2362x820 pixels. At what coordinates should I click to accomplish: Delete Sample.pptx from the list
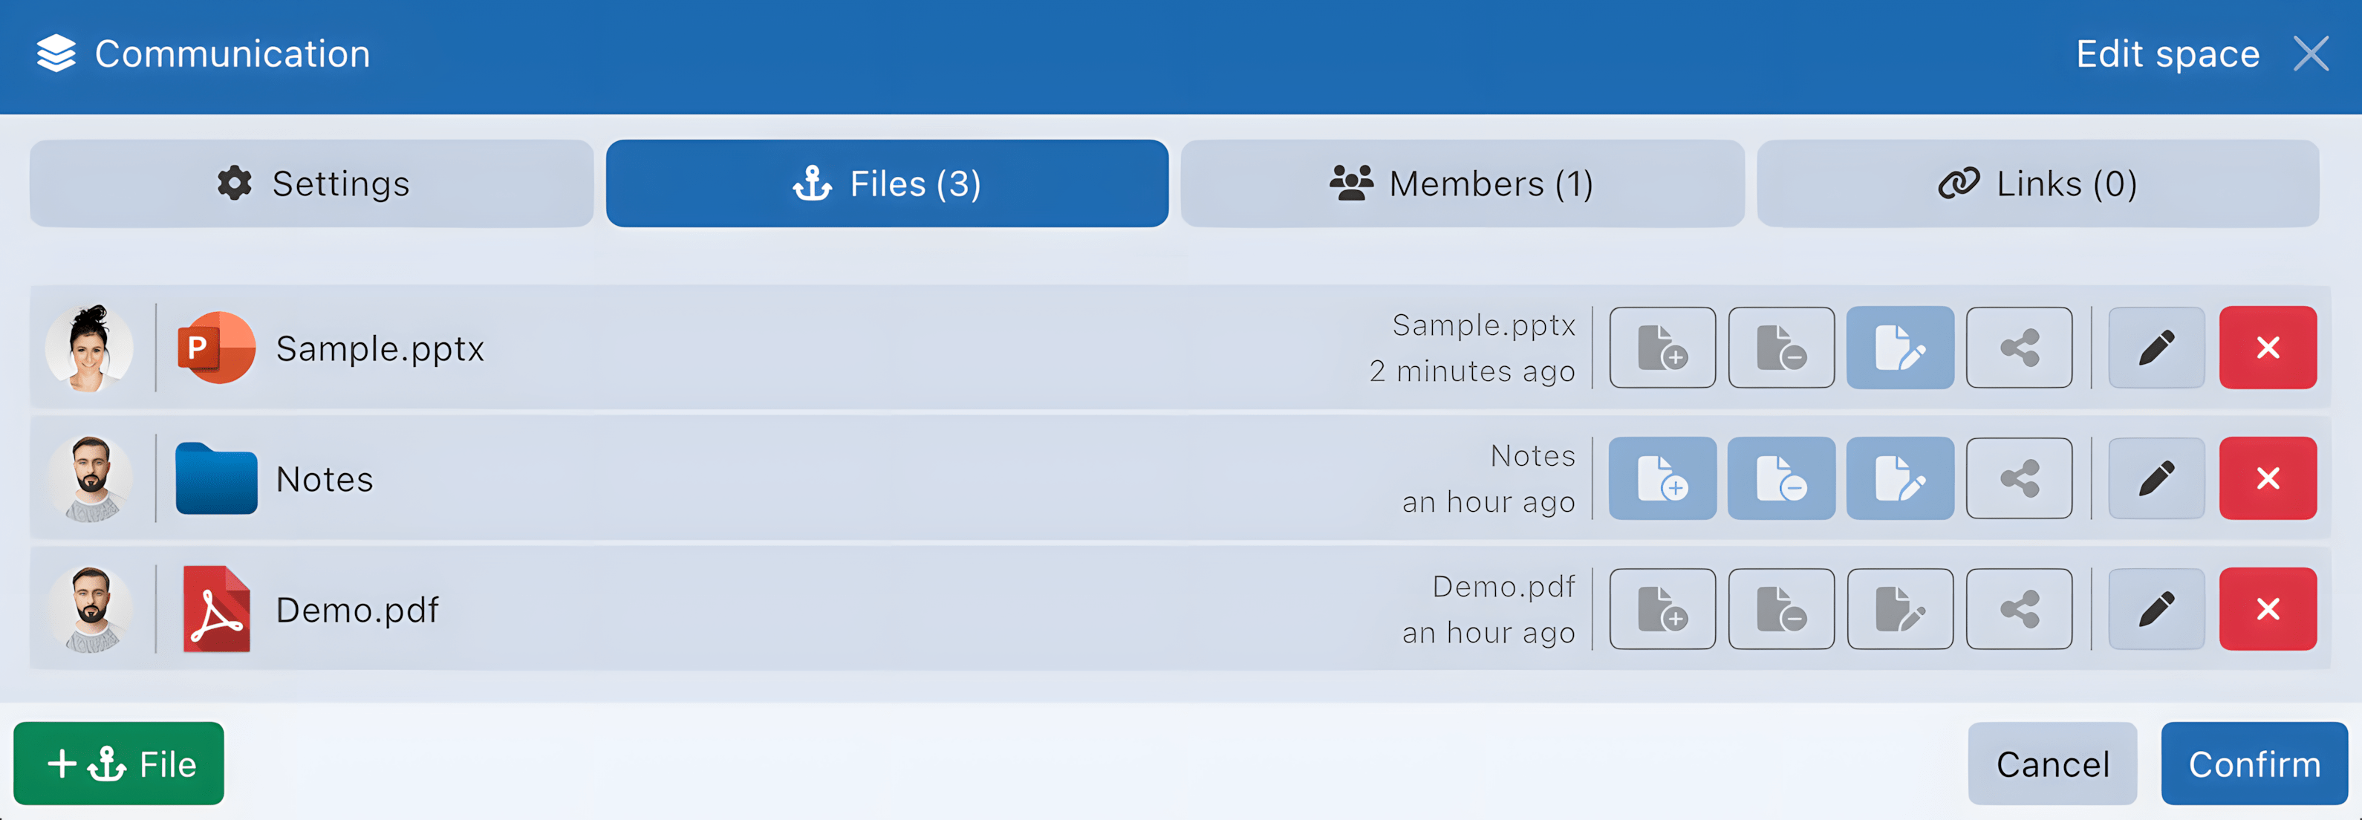2268,348
